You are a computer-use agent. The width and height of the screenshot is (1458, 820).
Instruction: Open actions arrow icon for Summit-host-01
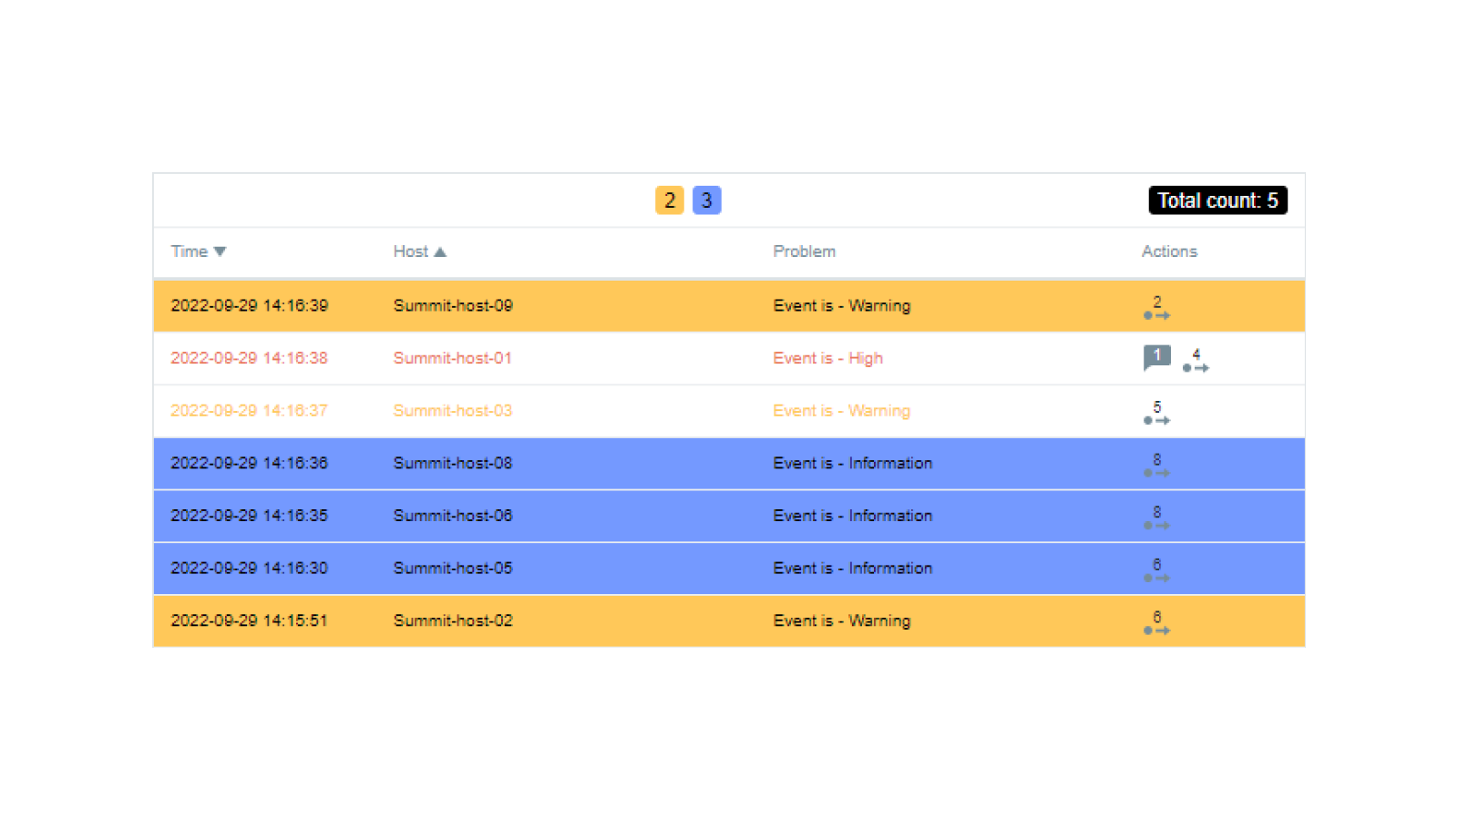click(x=1196, y=361)
